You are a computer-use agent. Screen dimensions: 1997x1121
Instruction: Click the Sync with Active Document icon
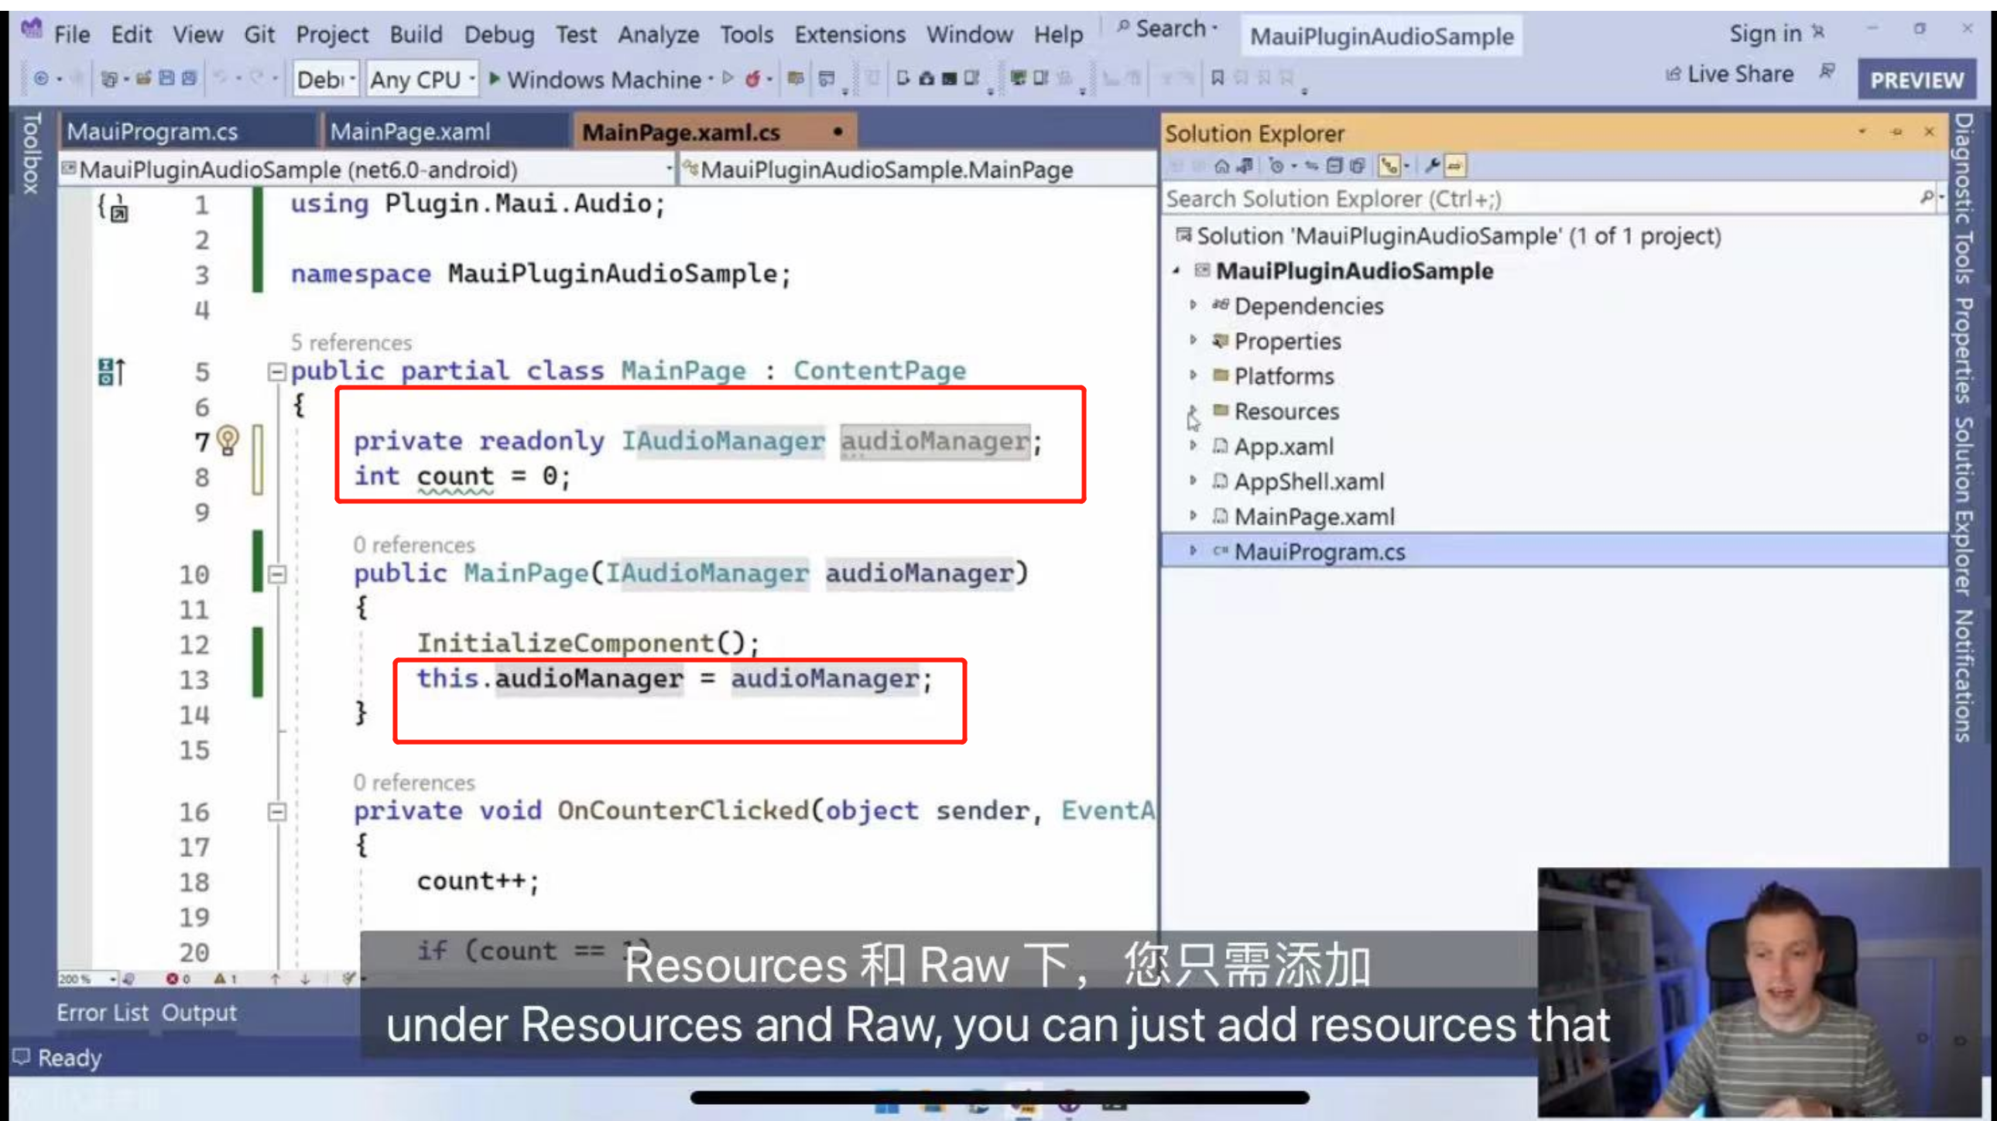click(x=1312, y=166)
